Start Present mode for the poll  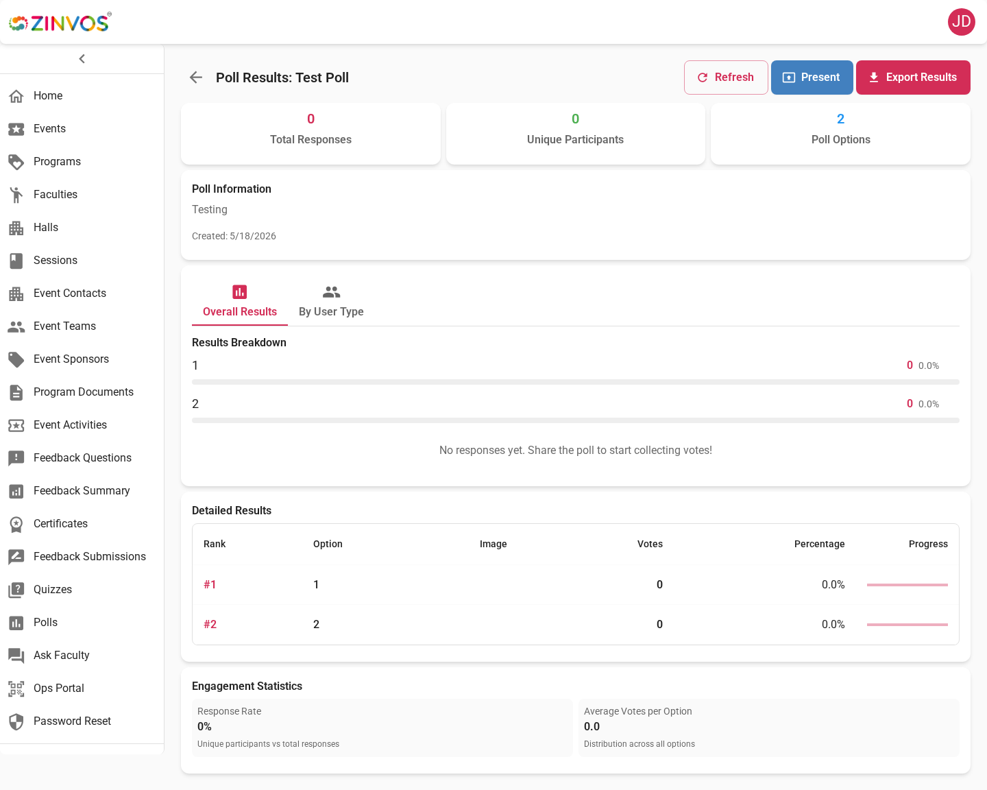click(812, 77)
